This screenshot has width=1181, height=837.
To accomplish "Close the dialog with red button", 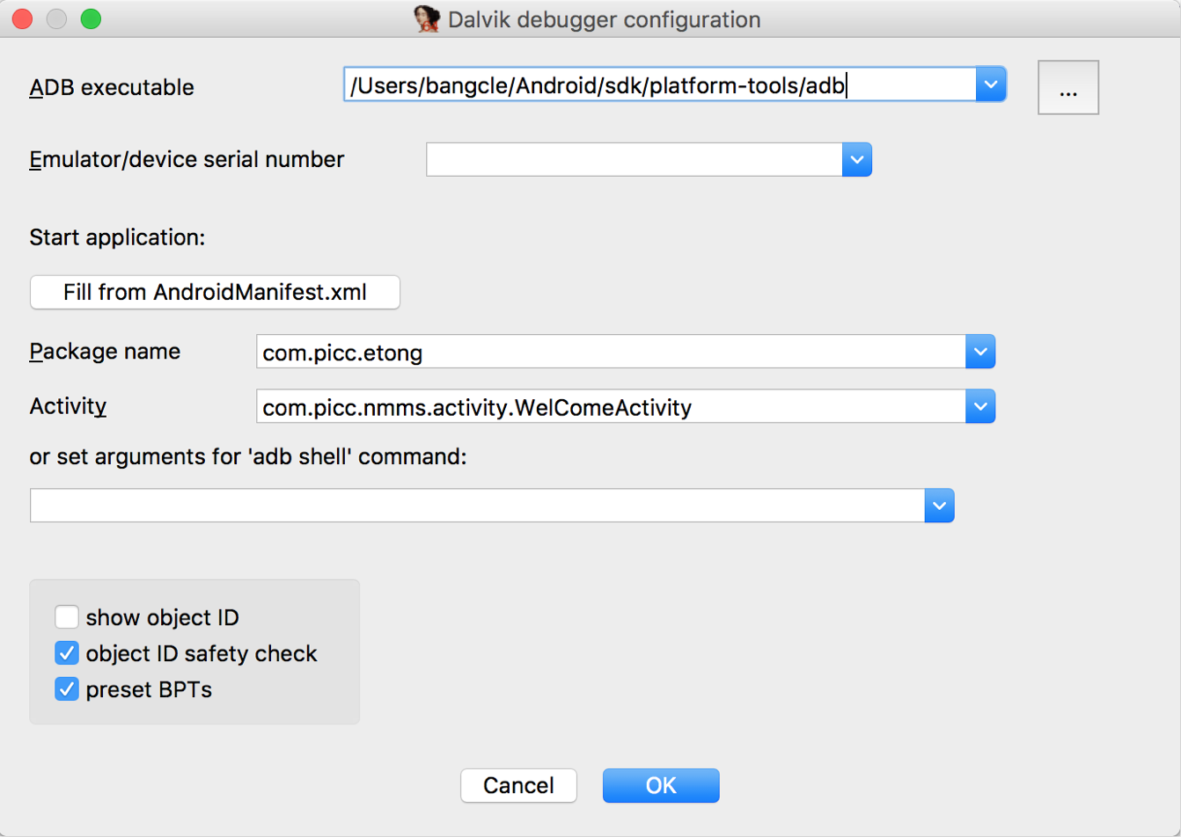I will click(x=23, y=18).
